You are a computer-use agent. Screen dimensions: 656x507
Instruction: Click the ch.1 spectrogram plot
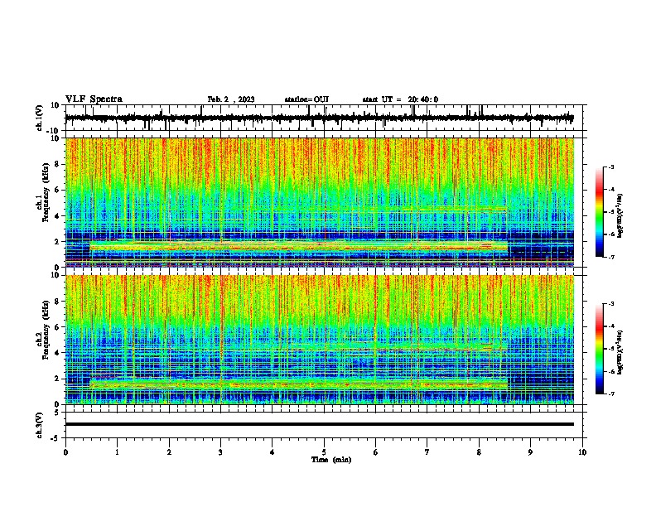(x=320, y=202)
